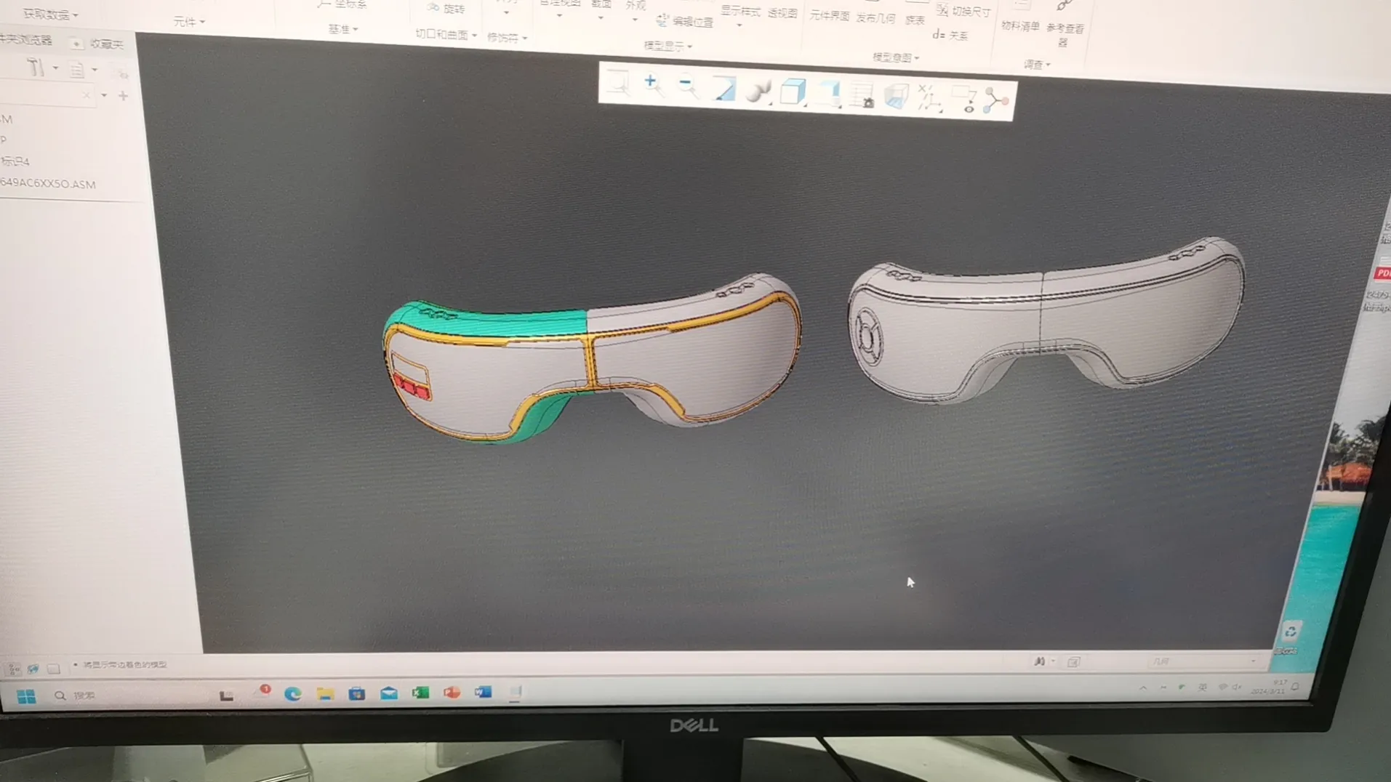Image resolution: width=1391 pixels, height=782 pixels.
Task: Click the Refit view icon in graphics toolbar
Action: pyautogui.click(x=619, y=84)
